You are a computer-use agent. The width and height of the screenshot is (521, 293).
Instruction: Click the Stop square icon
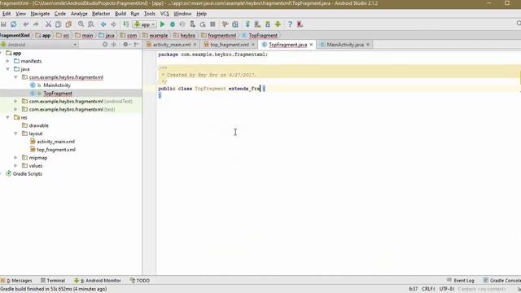(x=212, y=24)
